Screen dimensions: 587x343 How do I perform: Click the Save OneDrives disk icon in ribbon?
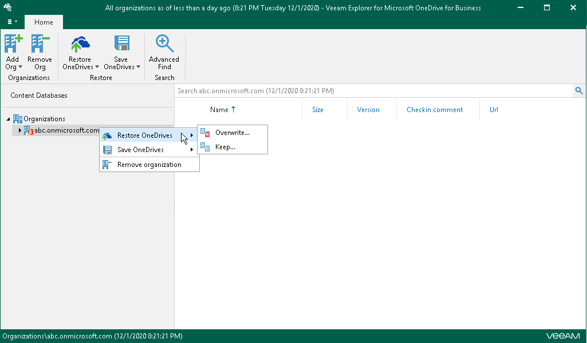click(121, 43)
